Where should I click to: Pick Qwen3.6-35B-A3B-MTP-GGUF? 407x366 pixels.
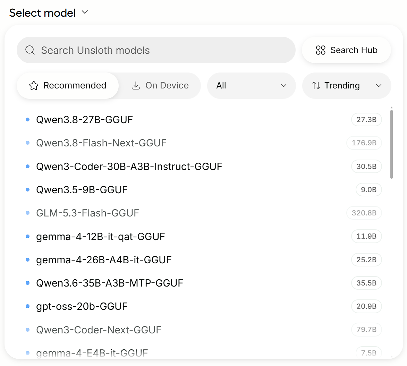pos(203,283)
